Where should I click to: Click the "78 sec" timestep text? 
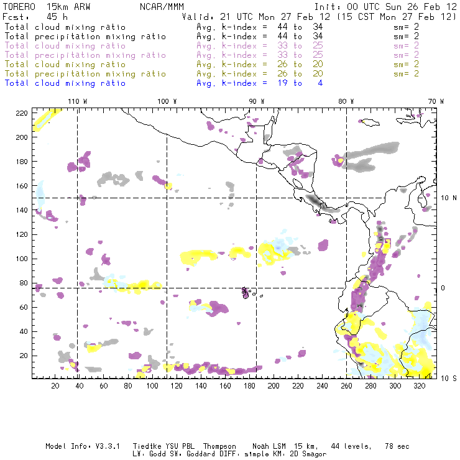pos(397,446)
